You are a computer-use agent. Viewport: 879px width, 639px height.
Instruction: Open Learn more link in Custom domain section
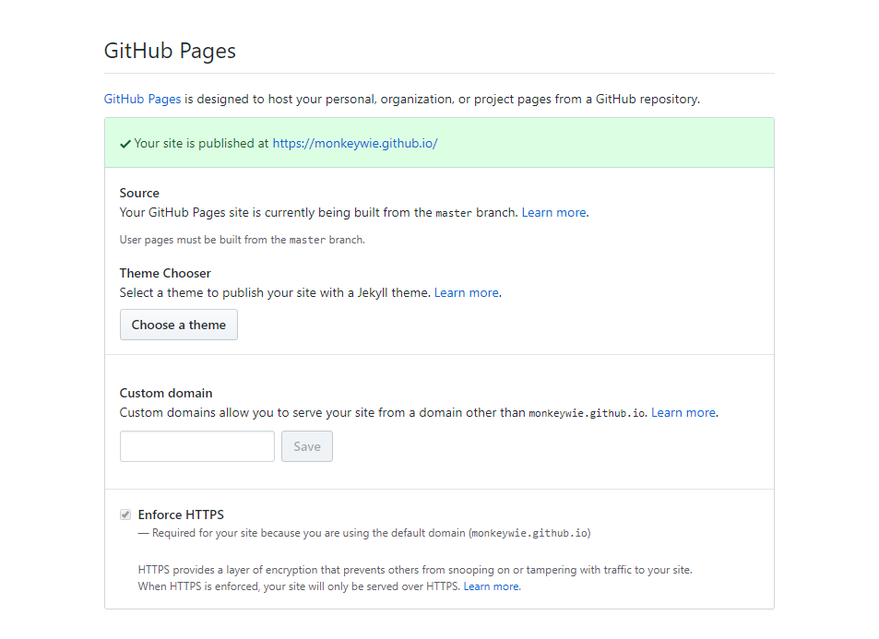tap(683, 412)
